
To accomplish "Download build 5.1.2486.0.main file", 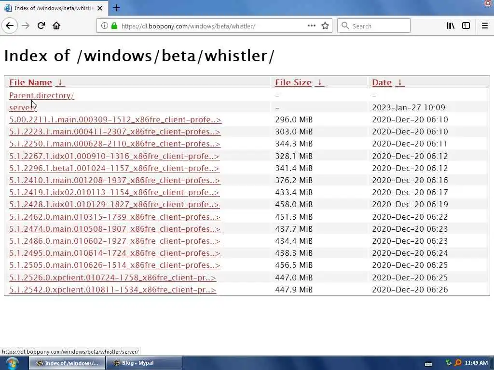I will 115,241.
